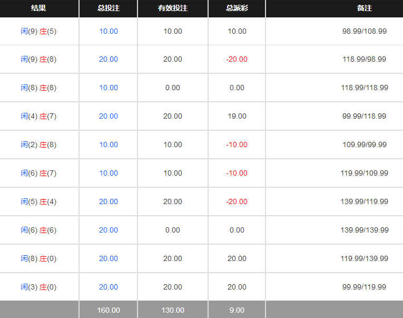Select 0.00 payout in 闲(8) 庄(8) row
Viewport: 403px width, 318px height.
237,88
